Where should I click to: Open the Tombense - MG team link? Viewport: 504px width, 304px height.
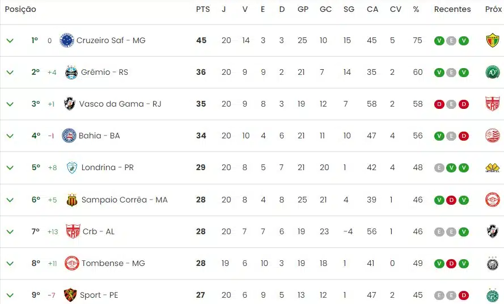113,263
